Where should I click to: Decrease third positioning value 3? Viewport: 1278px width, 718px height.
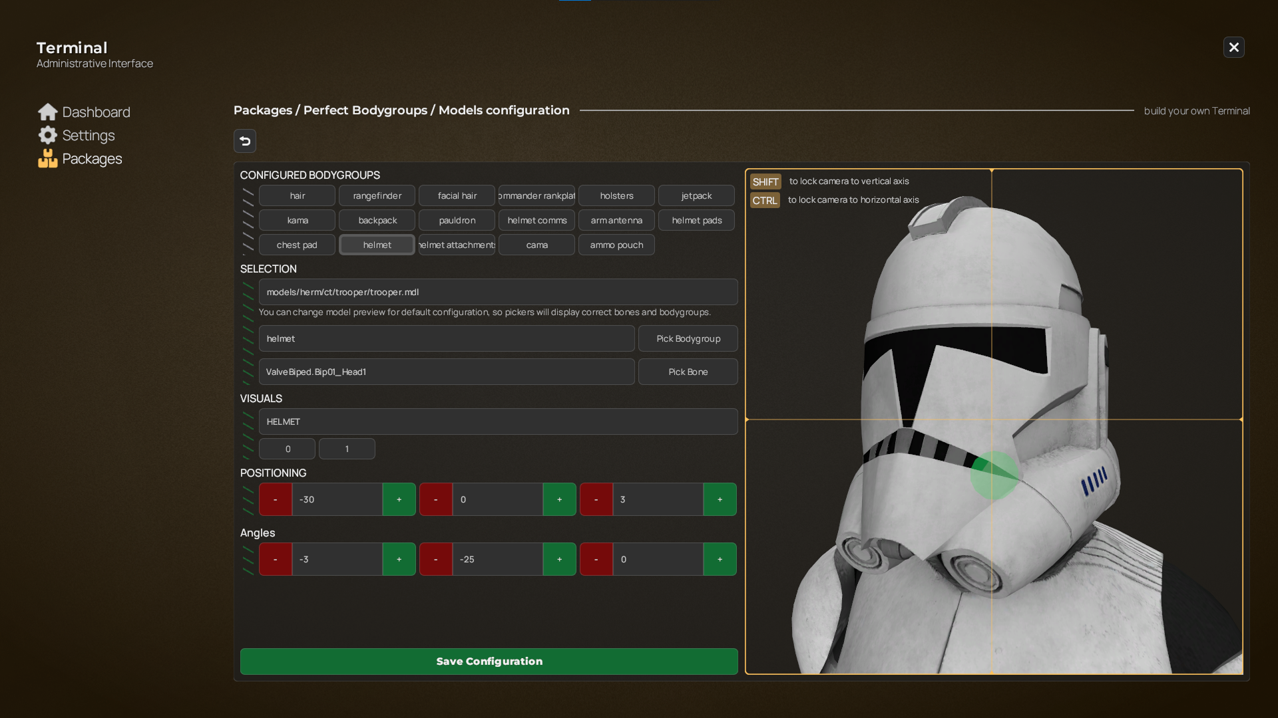[x=596, y=499]
